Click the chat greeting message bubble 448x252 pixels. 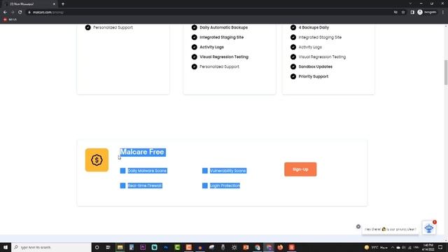coord(391,229)
